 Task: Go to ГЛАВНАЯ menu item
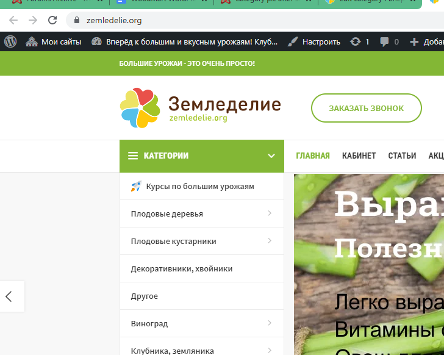[313, 156]
